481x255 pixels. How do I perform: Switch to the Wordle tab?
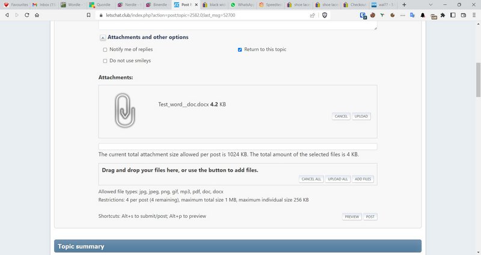(x=72, y=5)
